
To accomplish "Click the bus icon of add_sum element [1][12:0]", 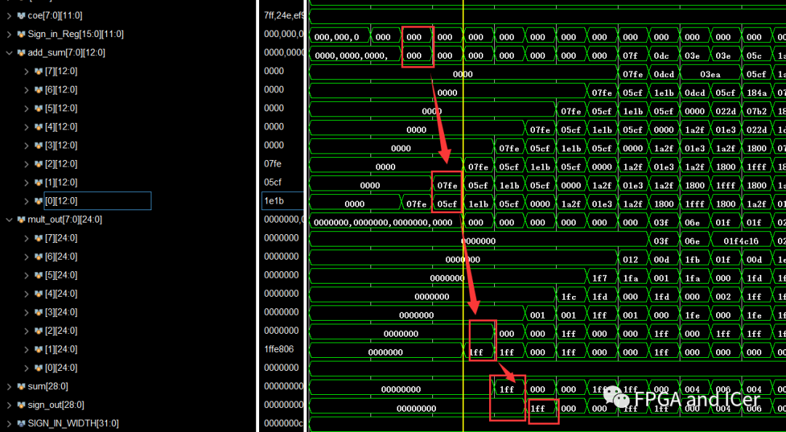I will pyautogui.click(x=39, y=183).
